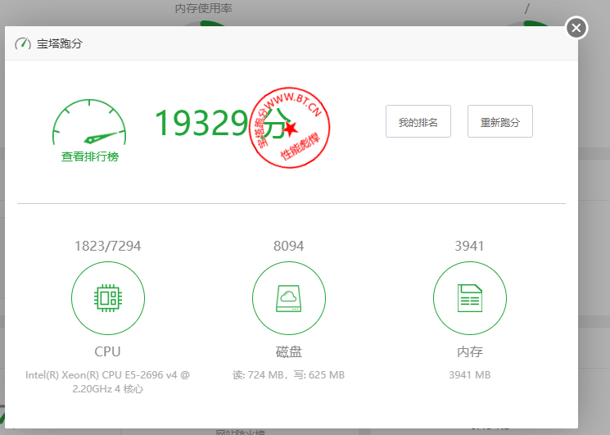The image size is (610, 435).
Task: Click the 内存 memory document icon
Action: [x=469, y=298]
